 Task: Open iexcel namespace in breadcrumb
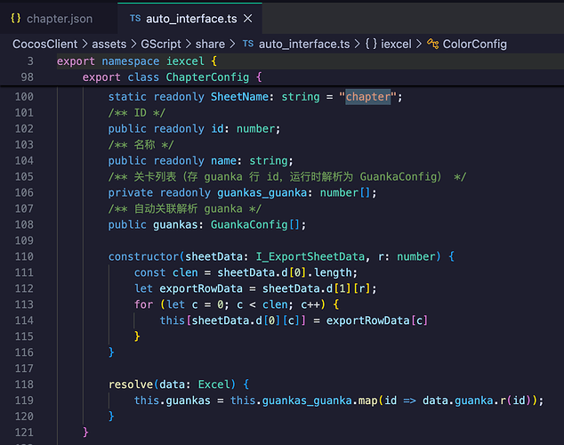[x=396, y=44]
